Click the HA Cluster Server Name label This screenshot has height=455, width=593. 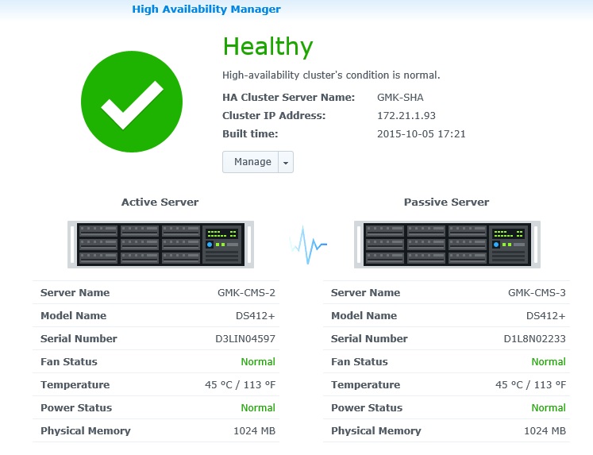(x=288, y=98)
